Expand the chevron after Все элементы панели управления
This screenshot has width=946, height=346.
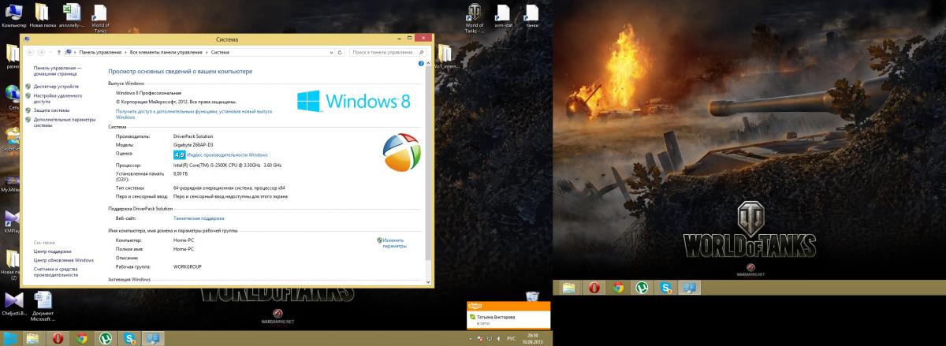(x=207, y=51)
